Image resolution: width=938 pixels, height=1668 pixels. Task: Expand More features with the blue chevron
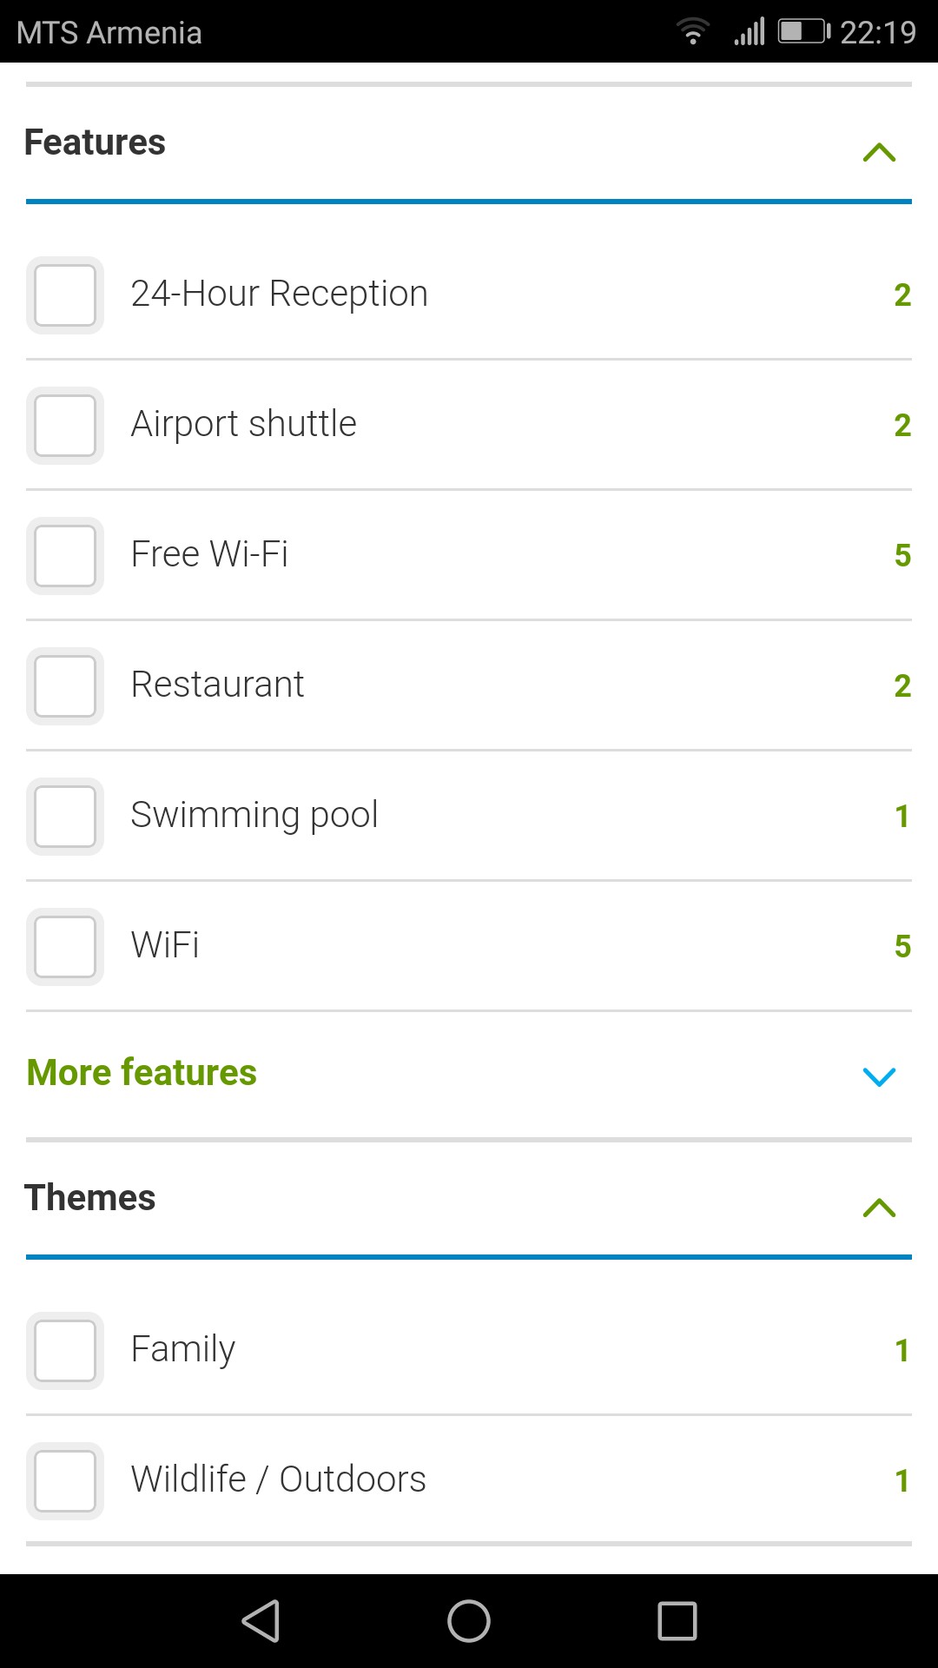[879, 1077]
